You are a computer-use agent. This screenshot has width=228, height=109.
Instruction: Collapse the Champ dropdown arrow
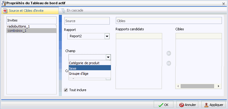108,58
